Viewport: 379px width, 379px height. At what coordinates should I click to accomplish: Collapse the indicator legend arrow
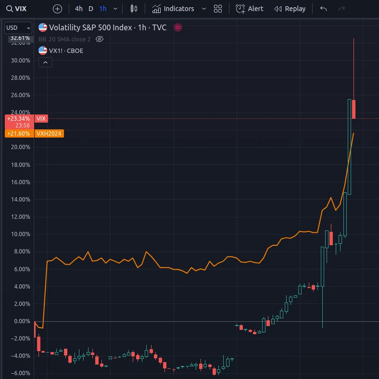tap(45, 63)
